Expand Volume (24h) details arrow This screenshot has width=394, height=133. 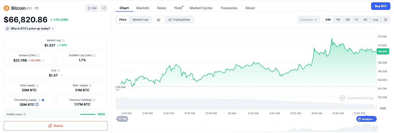tap(43, 60)
